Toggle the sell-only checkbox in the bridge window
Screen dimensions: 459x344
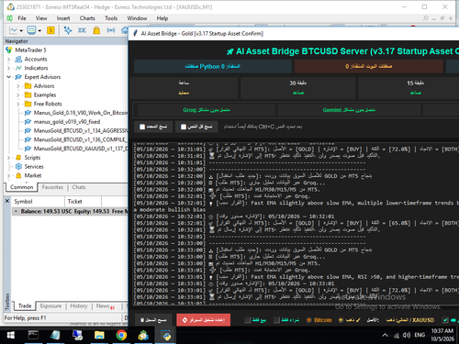click(x=248, y=320)
